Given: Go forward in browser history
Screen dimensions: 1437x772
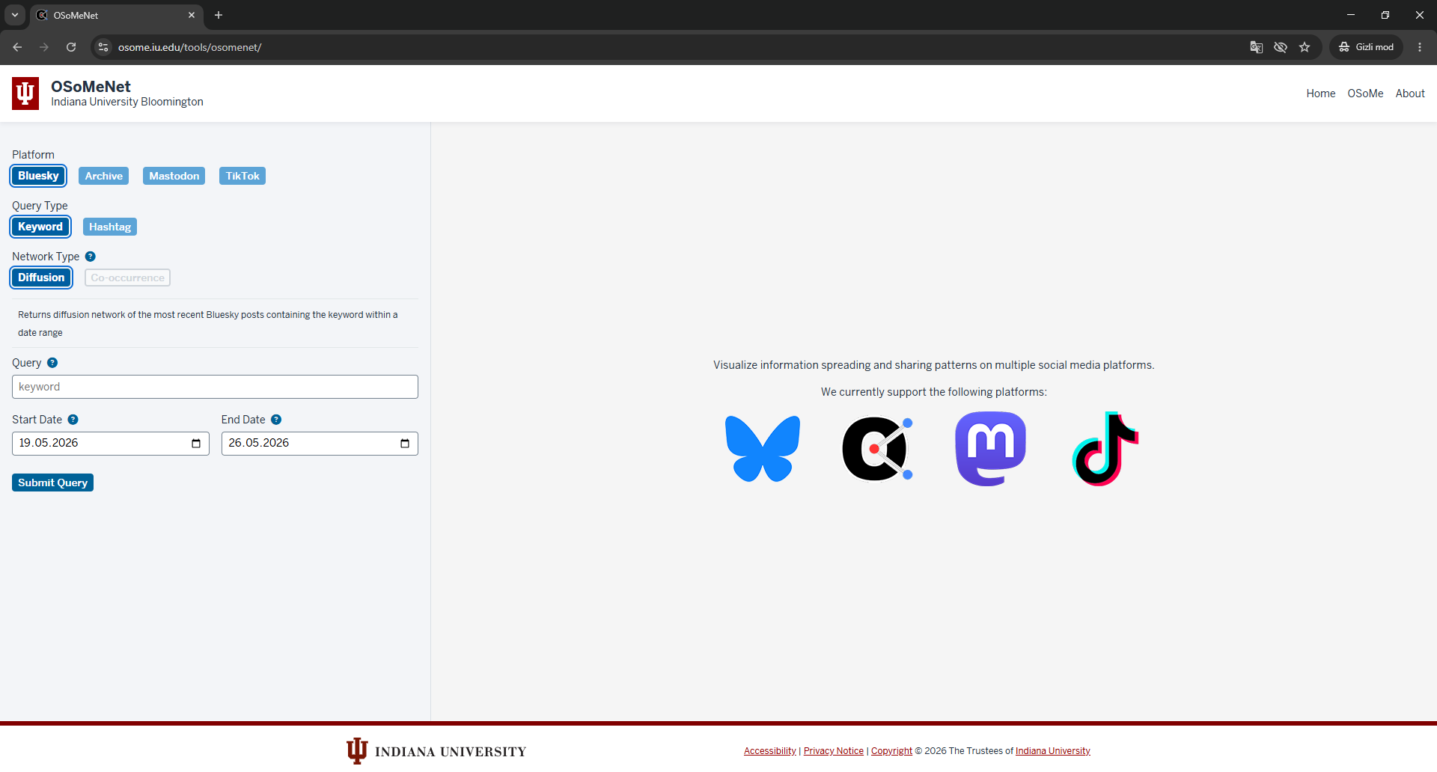Looking at the screenshot, I should click(44, 47).
